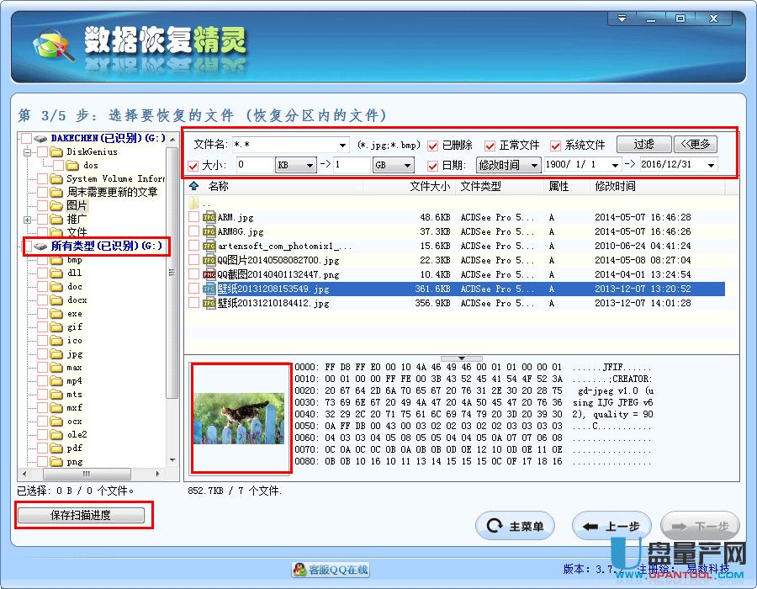Expand the 推广 folder tree node
This screenshot has width=757, height=589.
(28, 220)
